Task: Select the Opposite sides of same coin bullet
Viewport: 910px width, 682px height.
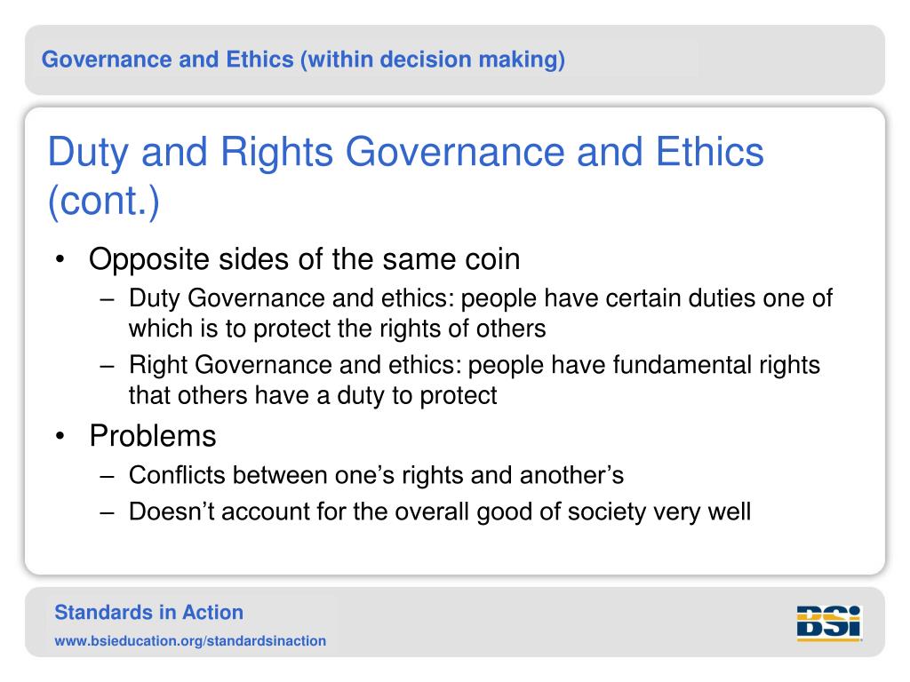Action: pos(304,259)
